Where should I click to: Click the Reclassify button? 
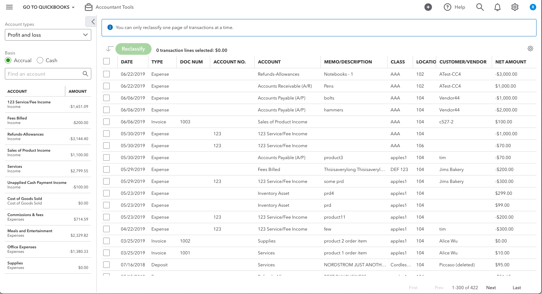click(x=133, y=49)
